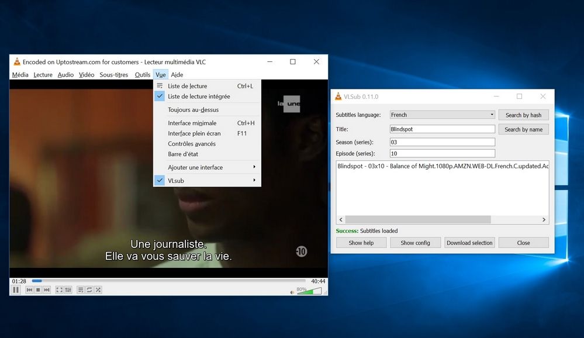This screenshot has height=338, width=584.
Task: Click Search by name button
Action: 523,129
